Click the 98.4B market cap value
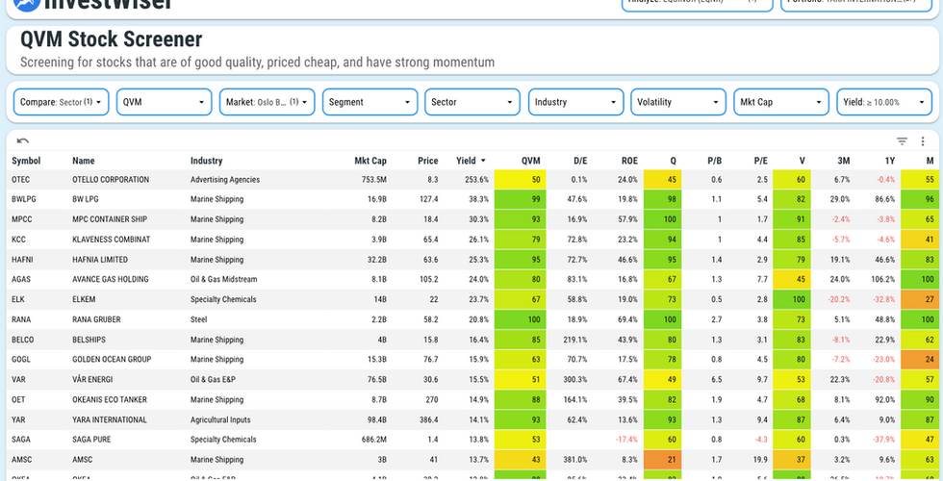 [x=374, y=419]
